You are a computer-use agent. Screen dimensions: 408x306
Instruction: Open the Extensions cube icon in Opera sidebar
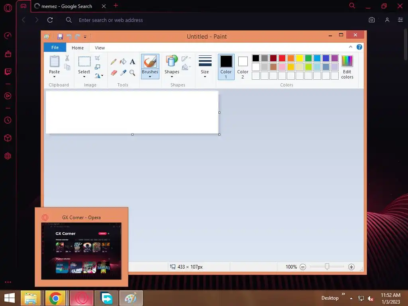[8, 138]
